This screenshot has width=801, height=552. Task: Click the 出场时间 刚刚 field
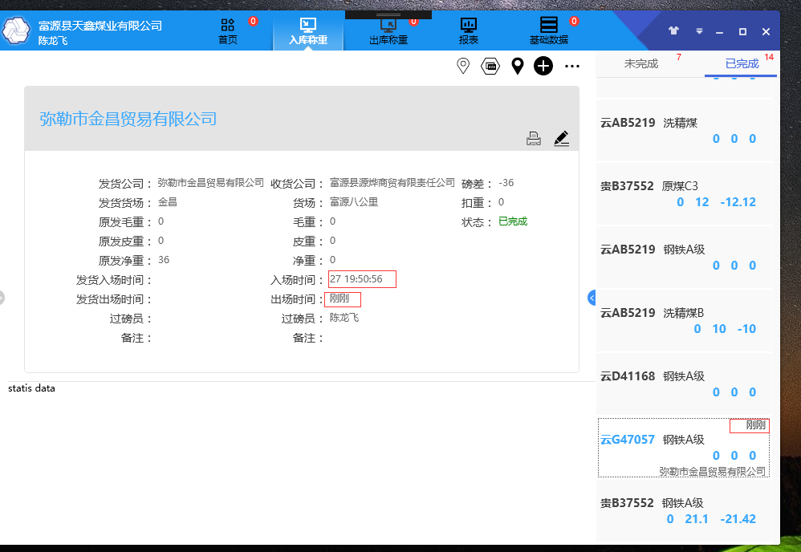pyautogui.click(x=341, y=298)
